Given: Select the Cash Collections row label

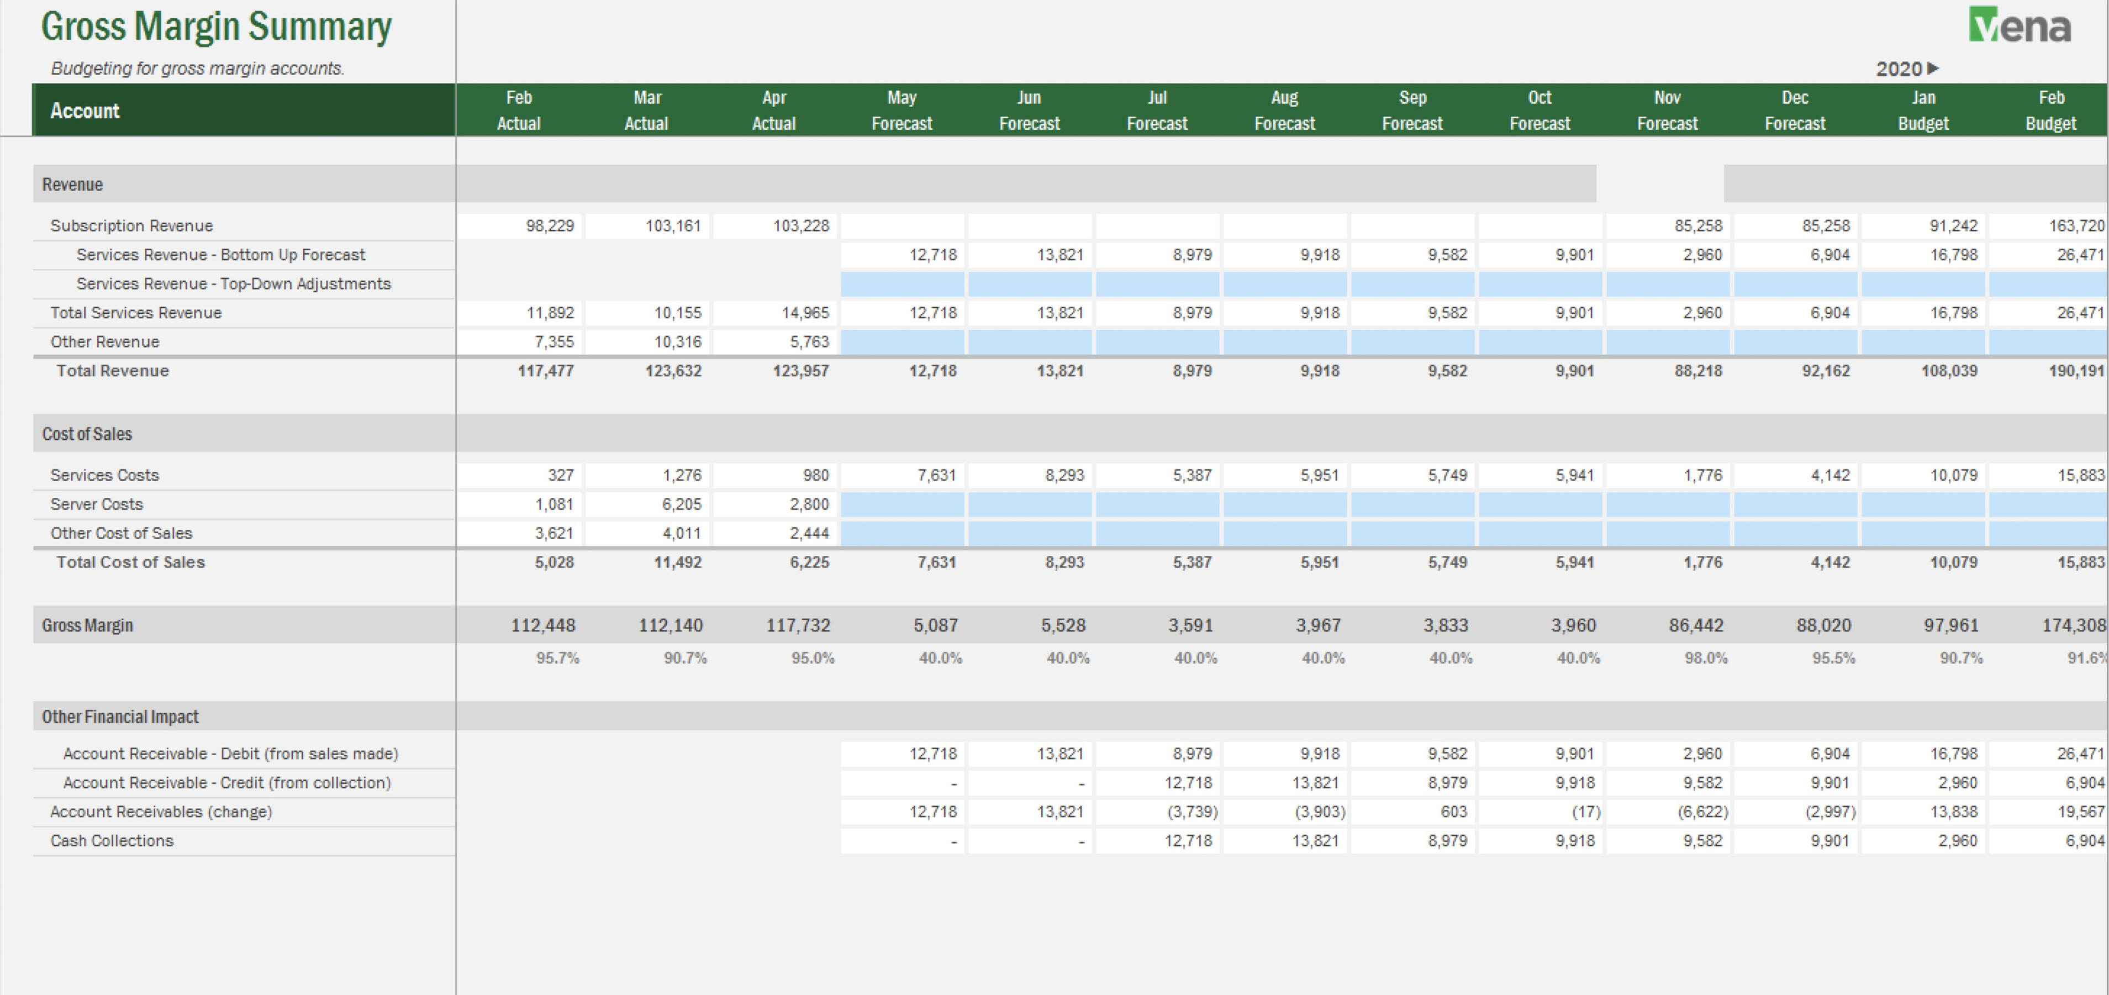Looking at the screenshot, I should pyautogui.click(x=112, y=840).
